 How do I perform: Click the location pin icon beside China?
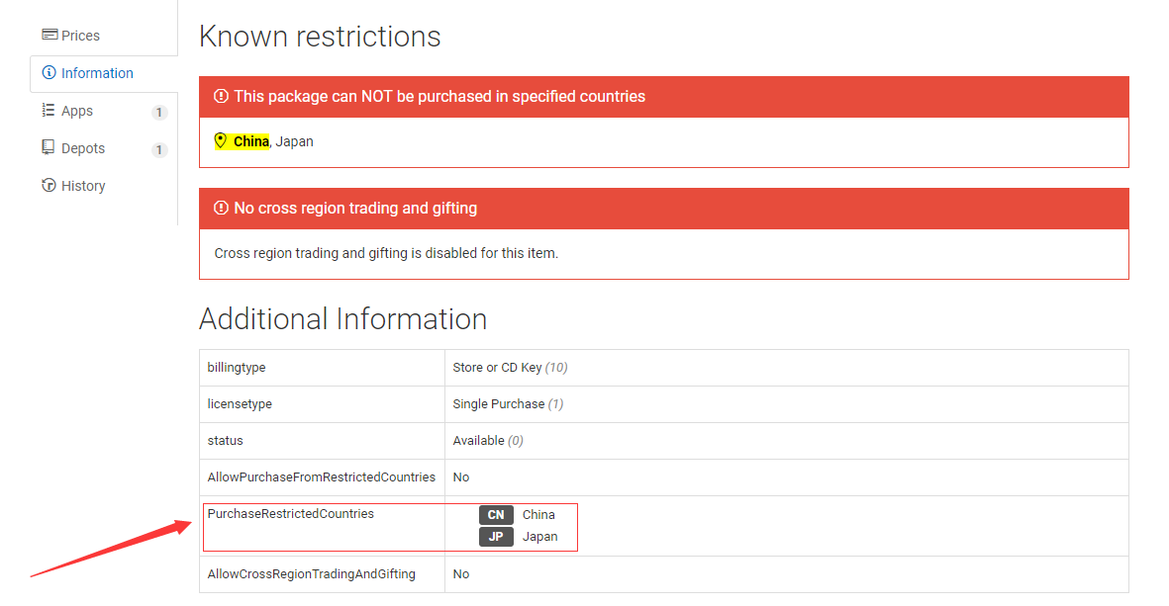click(x=221, y=141)
